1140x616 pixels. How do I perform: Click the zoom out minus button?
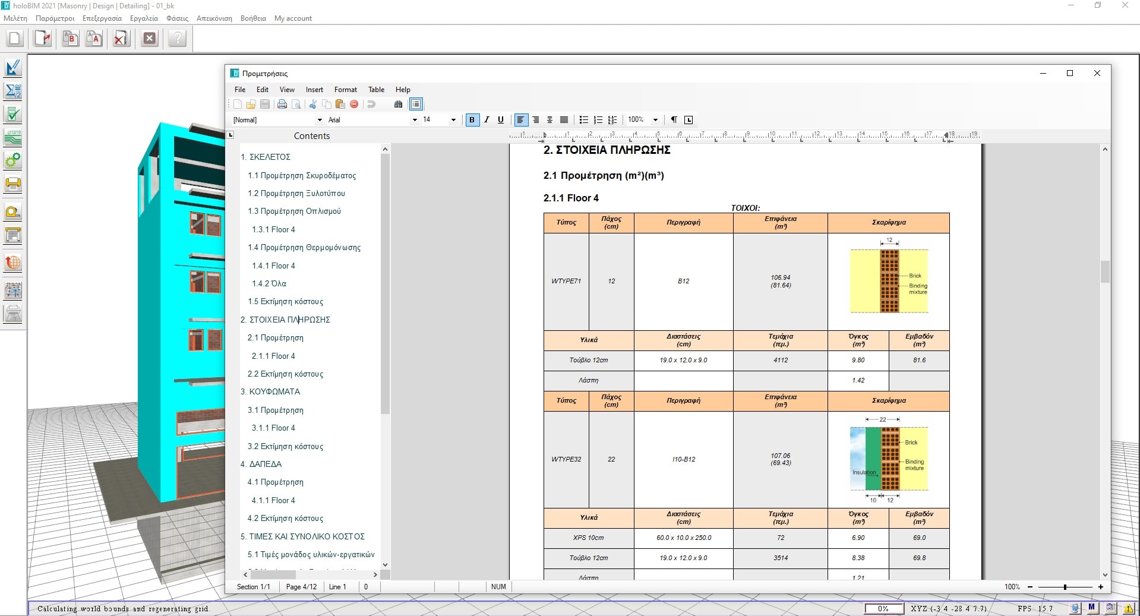click(x=1030, y=587)
